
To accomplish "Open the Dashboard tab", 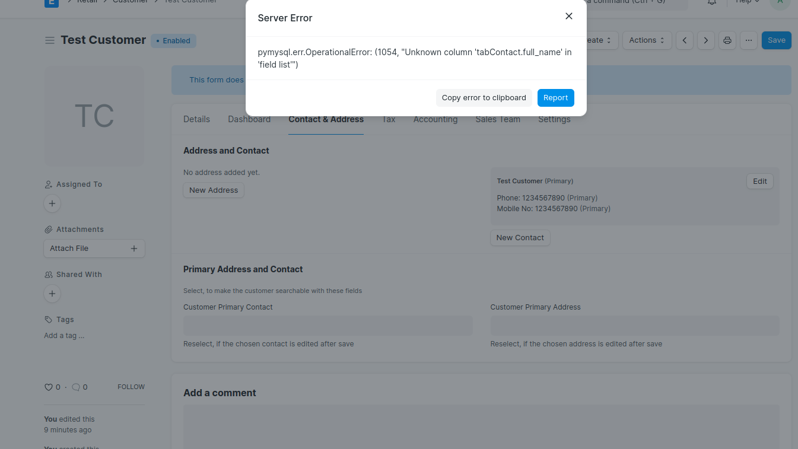I will tap(249, 119).
